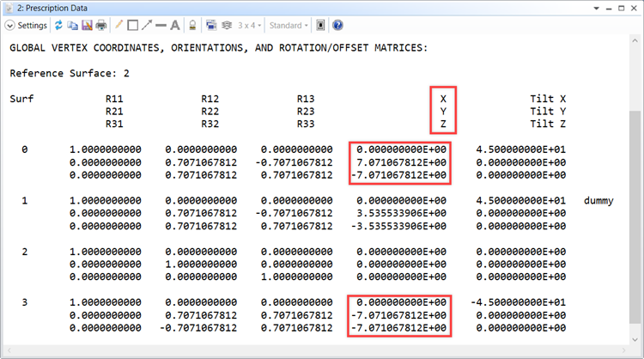Open the 3 x 4 layout dropdown
The width and height of the screenshot is (644, 359).
point(249,26)
